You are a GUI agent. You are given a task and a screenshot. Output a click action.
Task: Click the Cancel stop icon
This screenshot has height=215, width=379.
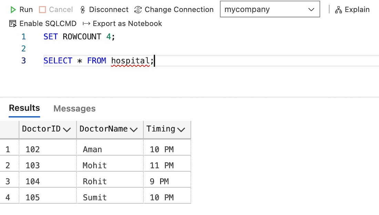tap(42, 10)
